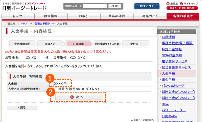Viewport: 202px width, 122px height.
Task: Open 電子交付サービス sidebar link
Action: pos(175,61)
